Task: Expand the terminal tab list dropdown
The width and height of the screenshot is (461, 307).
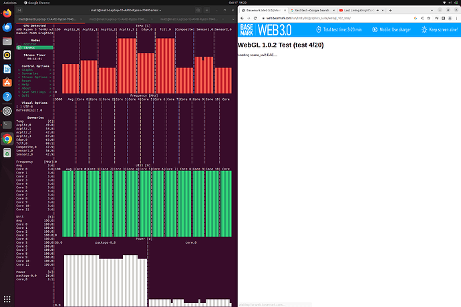Action: [233, 19]
